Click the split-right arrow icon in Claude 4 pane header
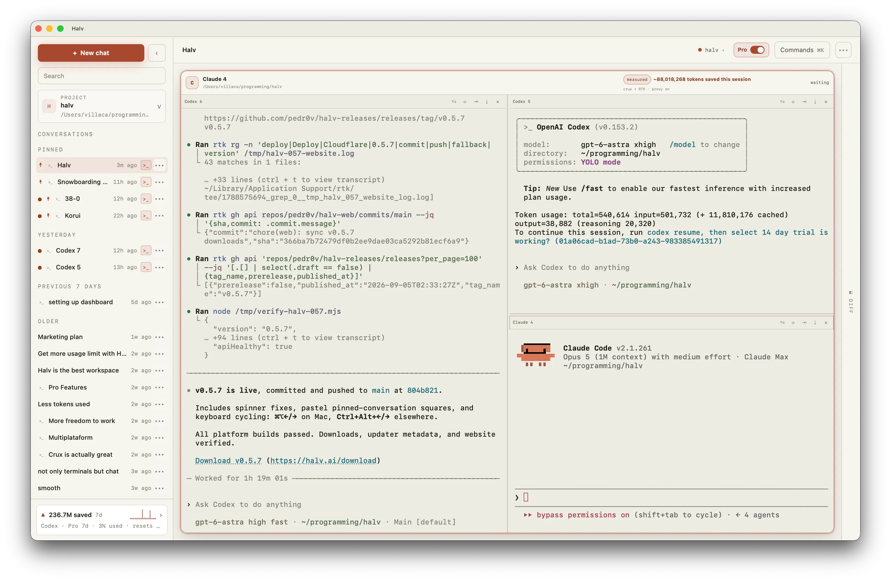This screenshot has width=891, height=581. pyautogui.click(x=804, y=322)
